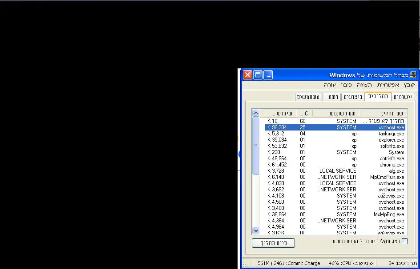Image resolution: width=420 pixels, height=269 pixels.
Task: Sort by שם תהליך column header
Action: [x=383, y=113]
